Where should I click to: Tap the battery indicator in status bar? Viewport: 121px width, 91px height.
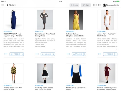[118, 1]
